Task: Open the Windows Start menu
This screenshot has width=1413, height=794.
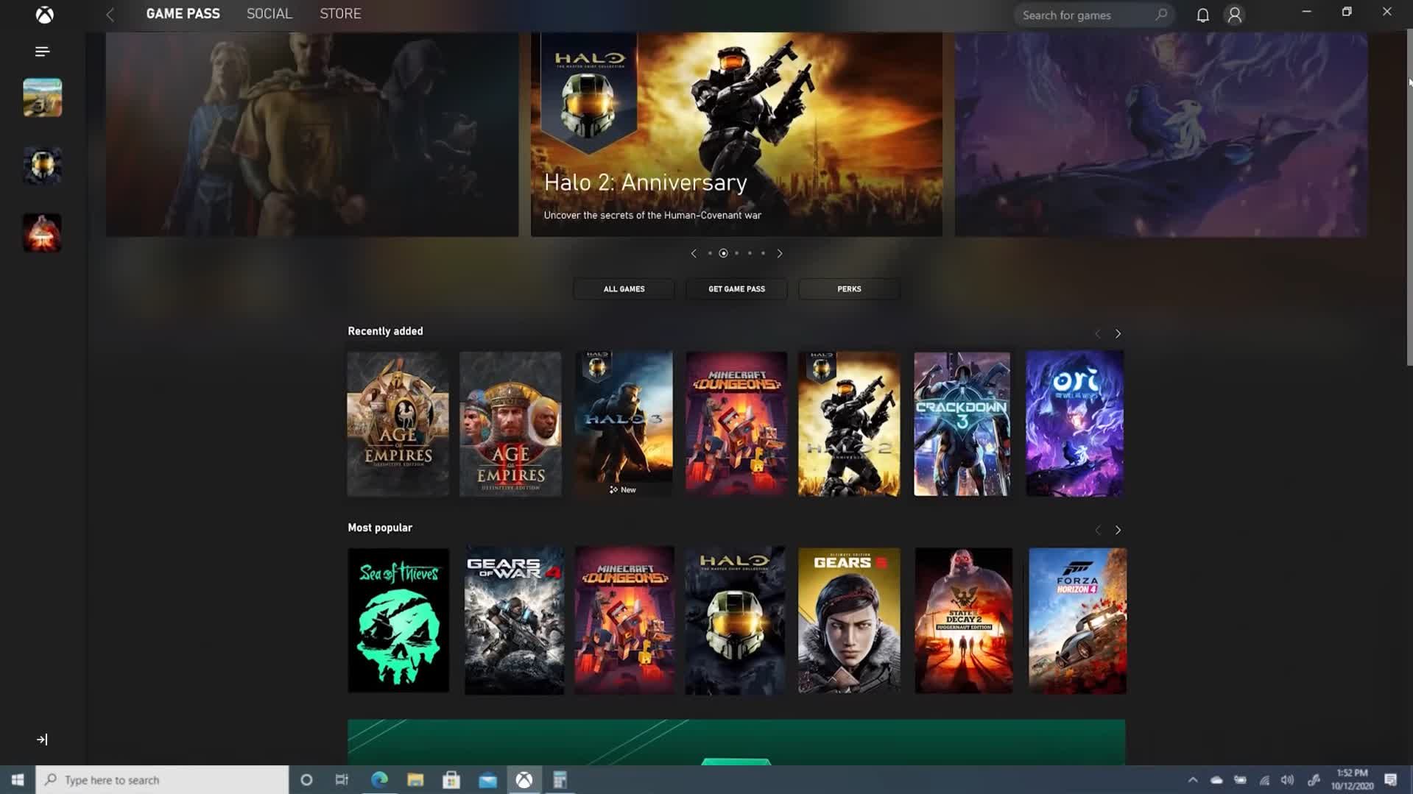Action: [x=18, y=780]
